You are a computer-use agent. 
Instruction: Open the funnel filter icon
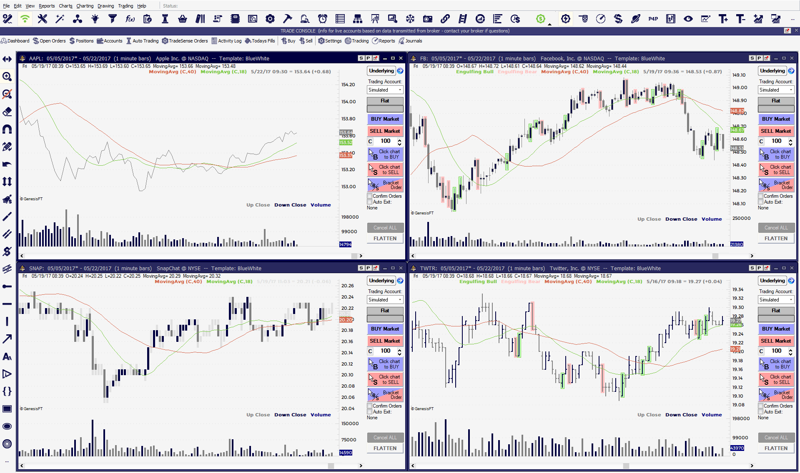coord(112,19)
